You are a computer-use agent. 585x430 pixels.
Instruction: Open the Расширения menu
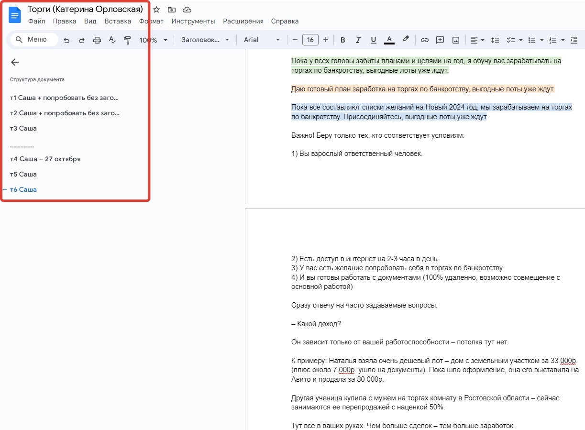click(x=243, y=21)
